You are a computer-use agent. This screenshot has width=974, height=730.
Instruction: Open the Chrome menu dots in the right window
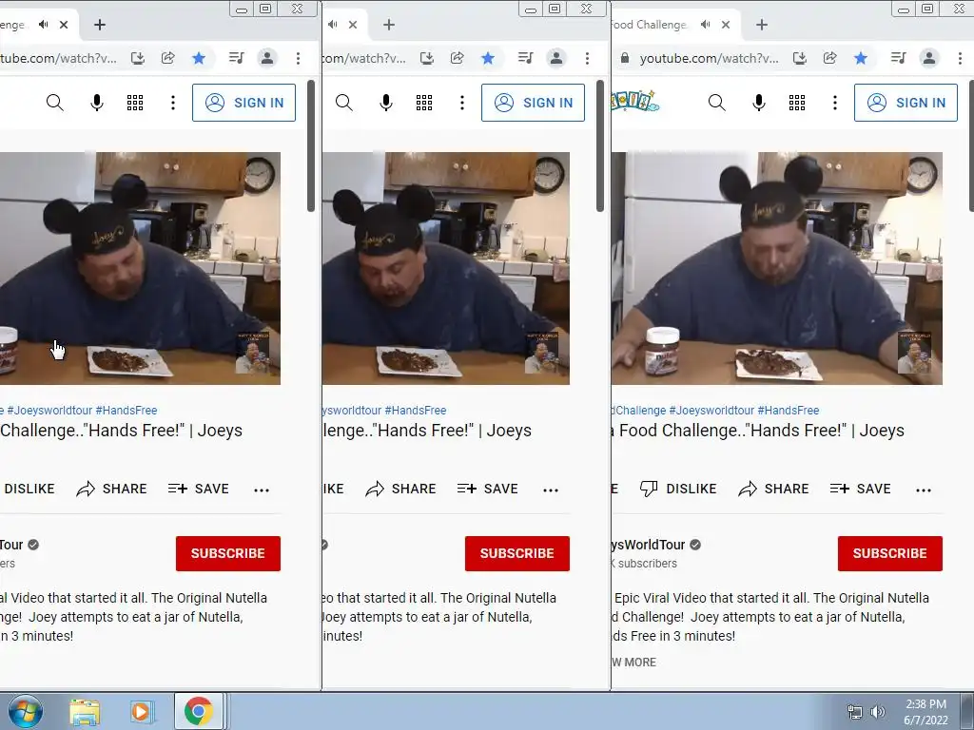(x=960, y=58)
